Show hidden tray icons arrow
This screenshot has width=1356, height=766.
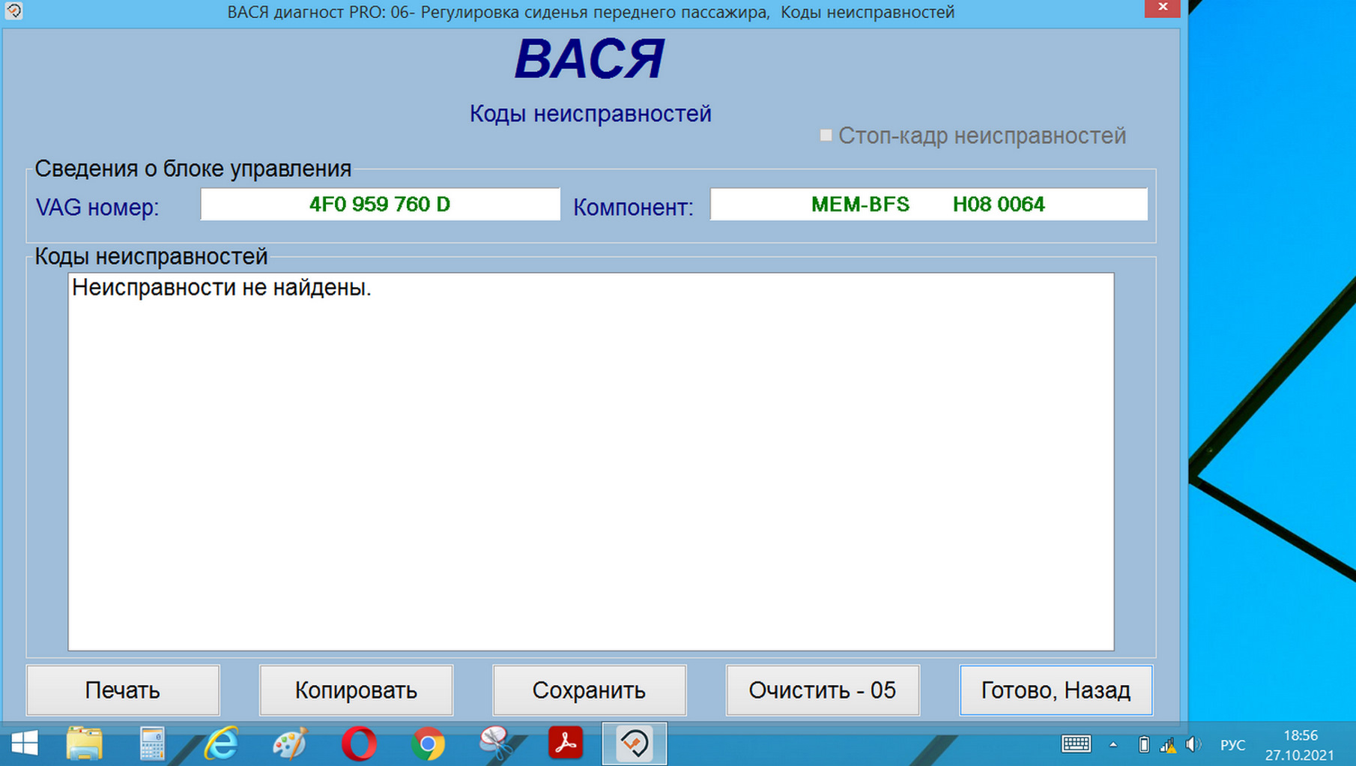[x=1113, y=744]
